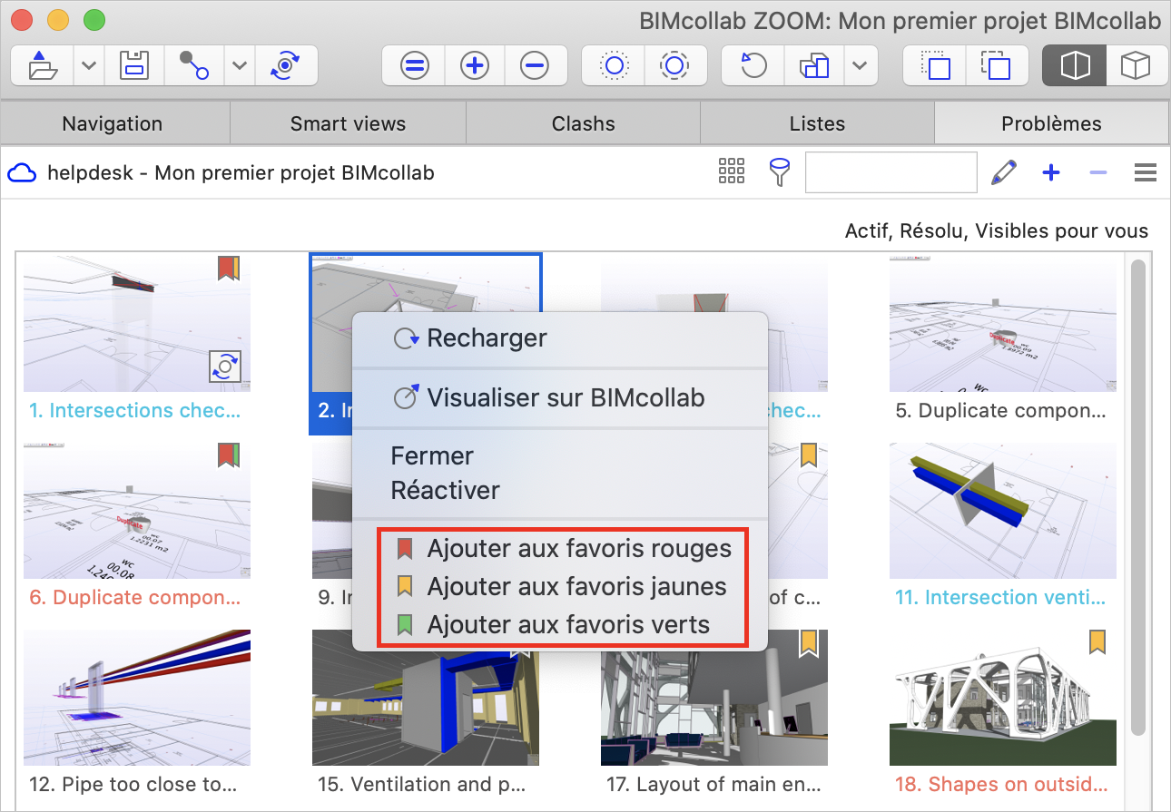The image size is (1171, 812).
Task: Click the thumbnail grid view icon
Action: coord(732,171)
